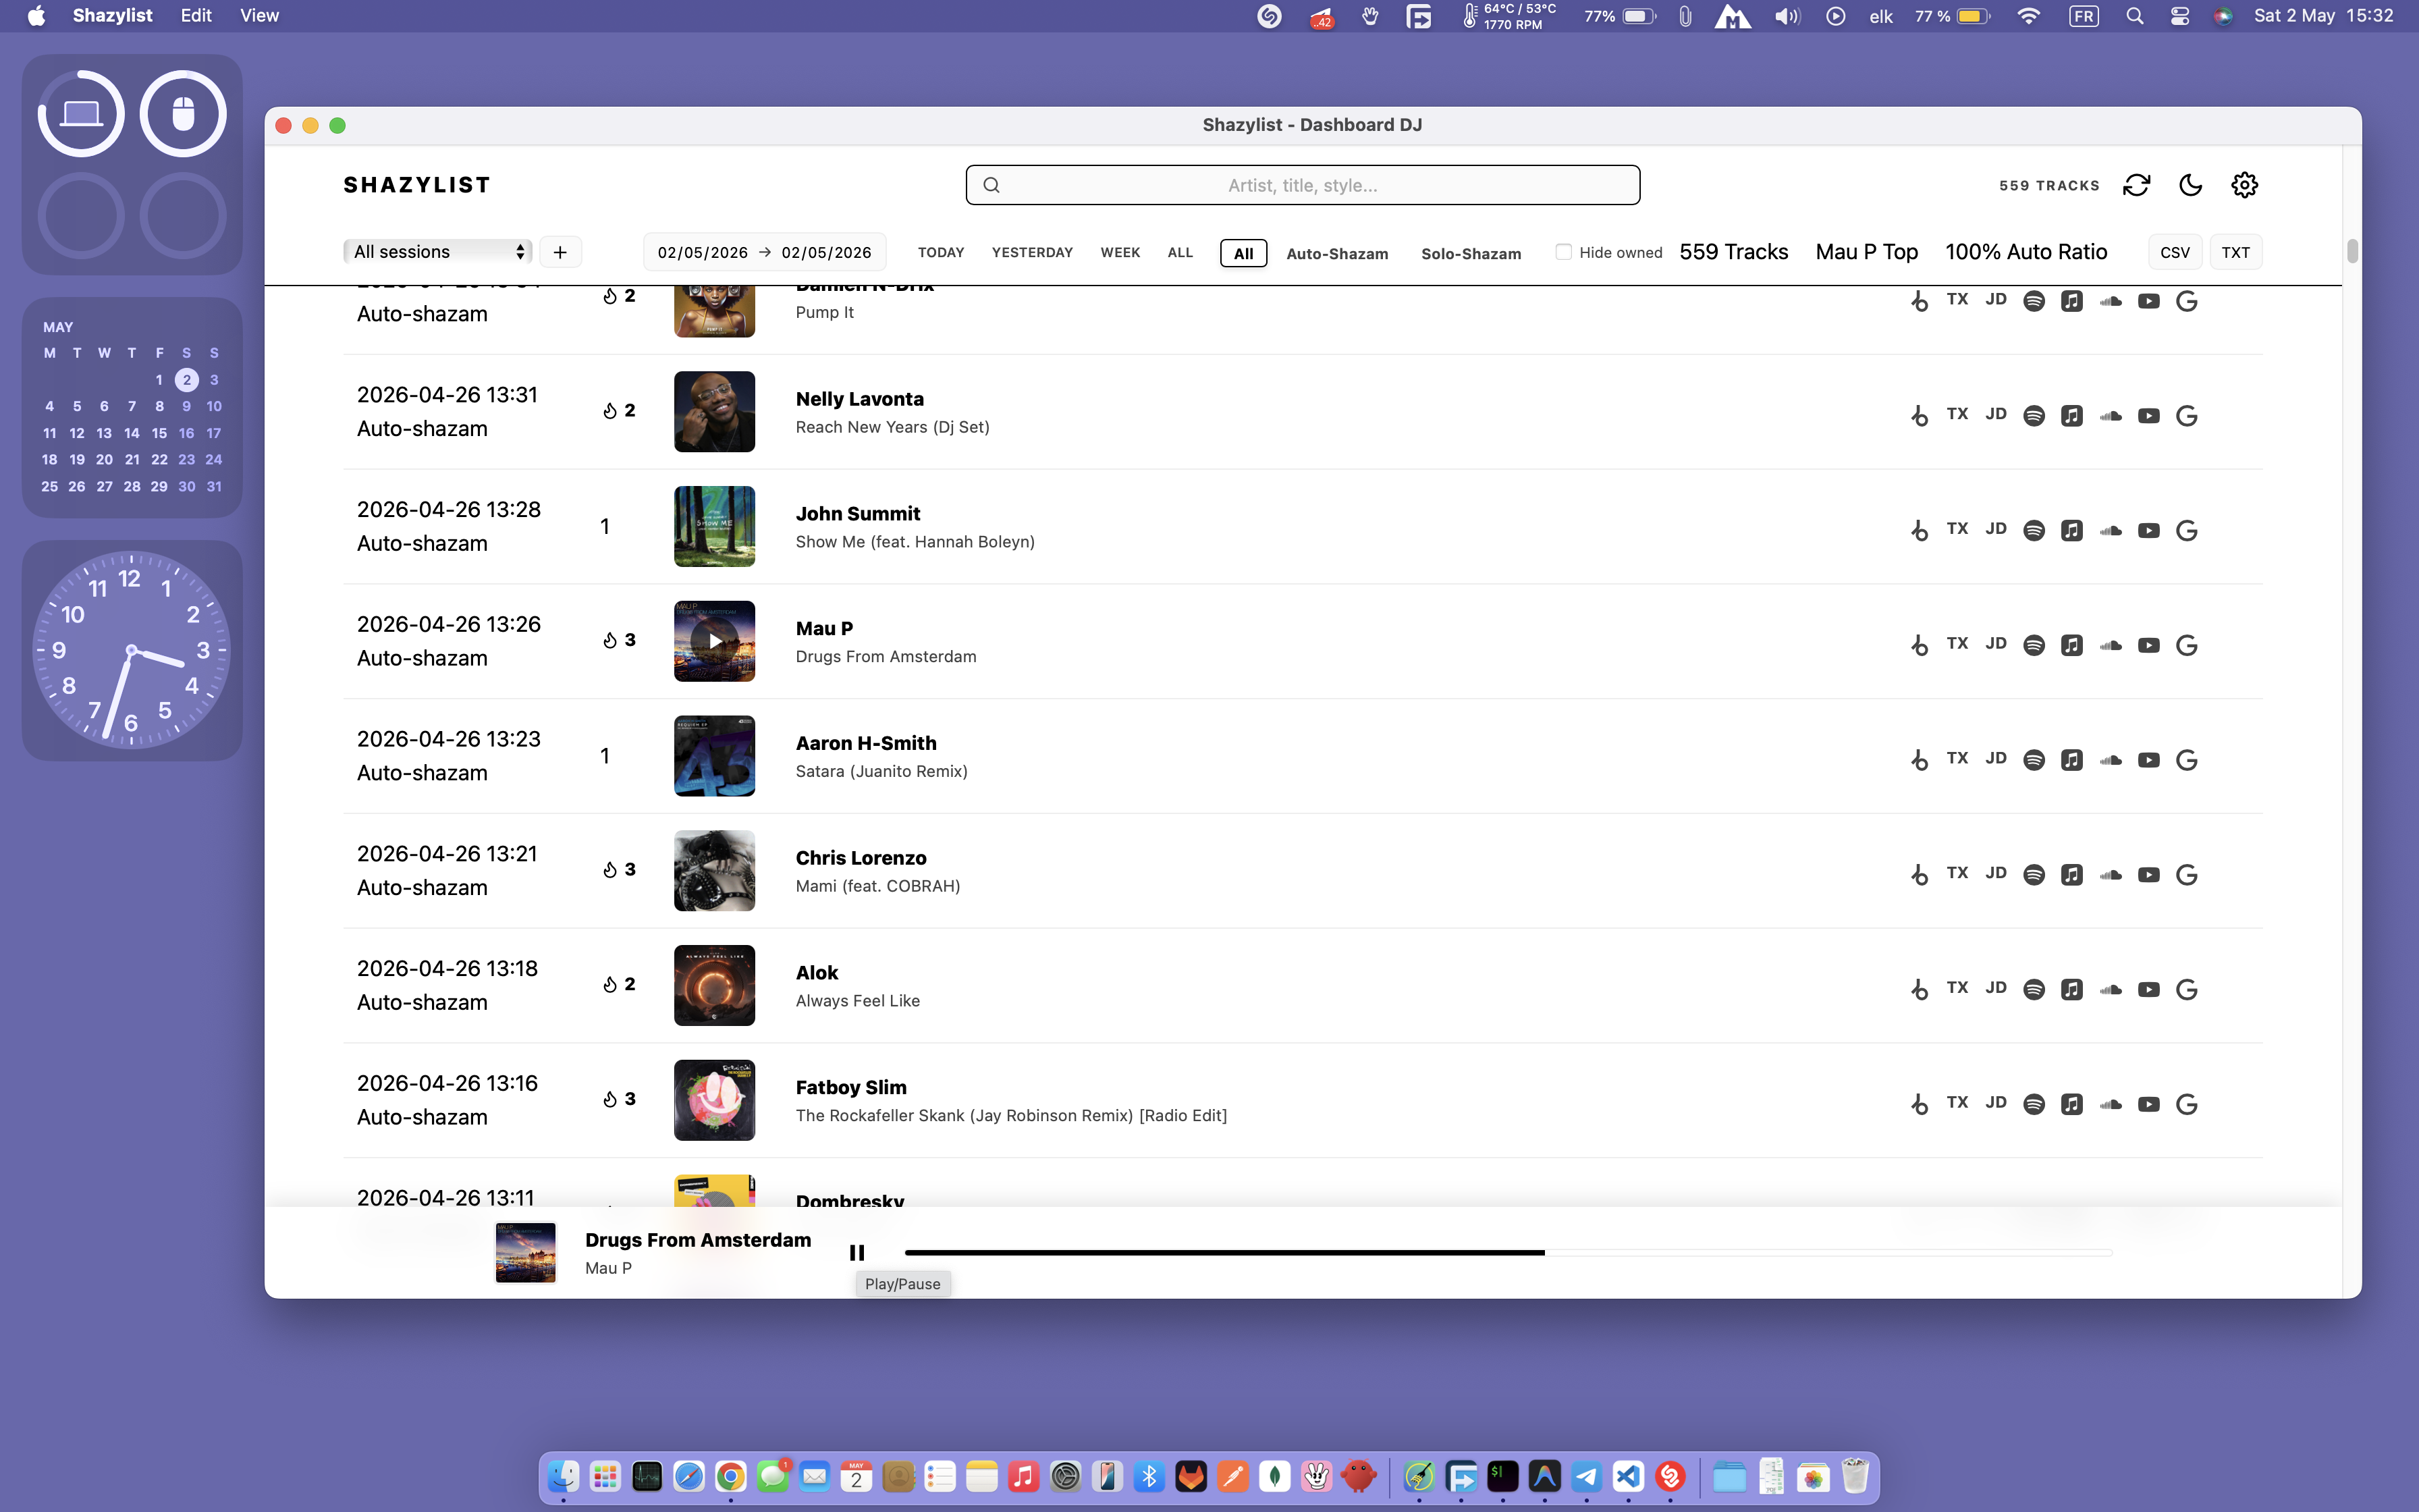2419x1512 pixels.
Task: Click the John Summit cover thumbnail
Action: click(713, 527)
